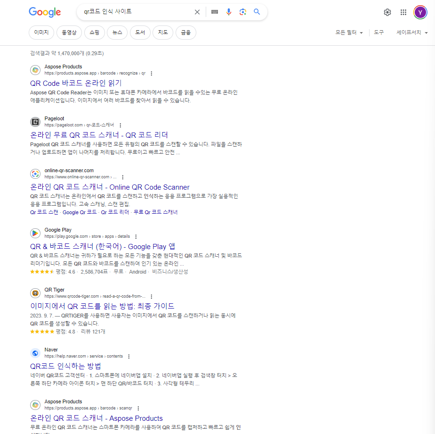This screenshot has width=435, height=434.
Task: Open 온라인 QR 코드 스캐너 - Online QR Code Scanner
Action: coord(110,187)
